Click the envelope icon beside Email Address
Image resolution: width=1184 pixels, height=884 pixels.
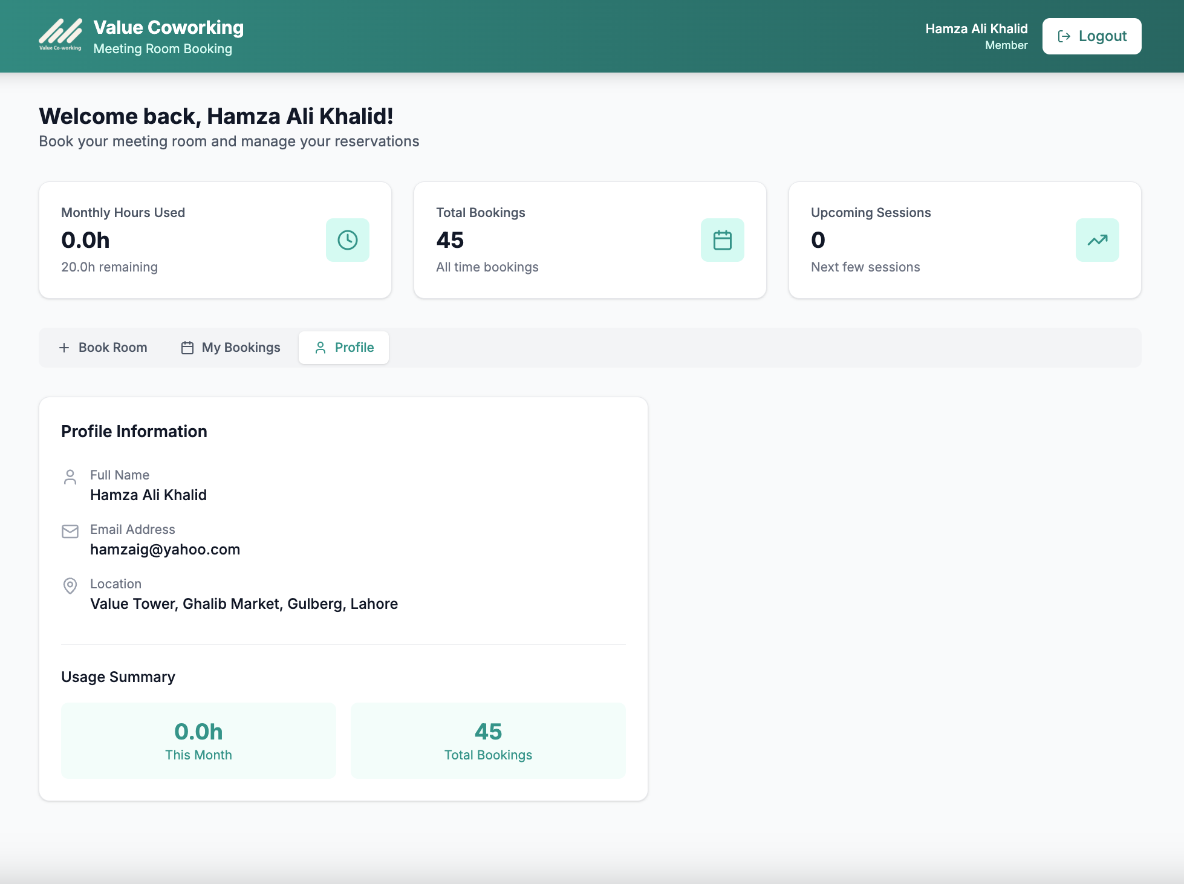70,531
